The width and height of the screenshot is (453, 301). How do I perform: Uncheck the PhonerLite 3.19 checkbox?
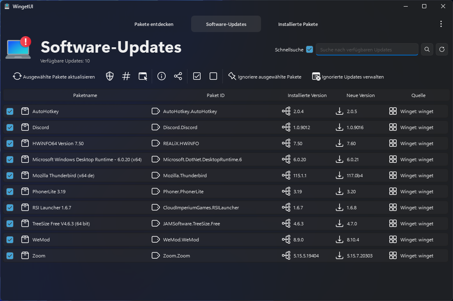[x=10, y=191]
